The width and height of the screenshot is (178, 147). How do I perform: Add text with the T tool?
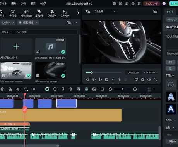point(26,89)
